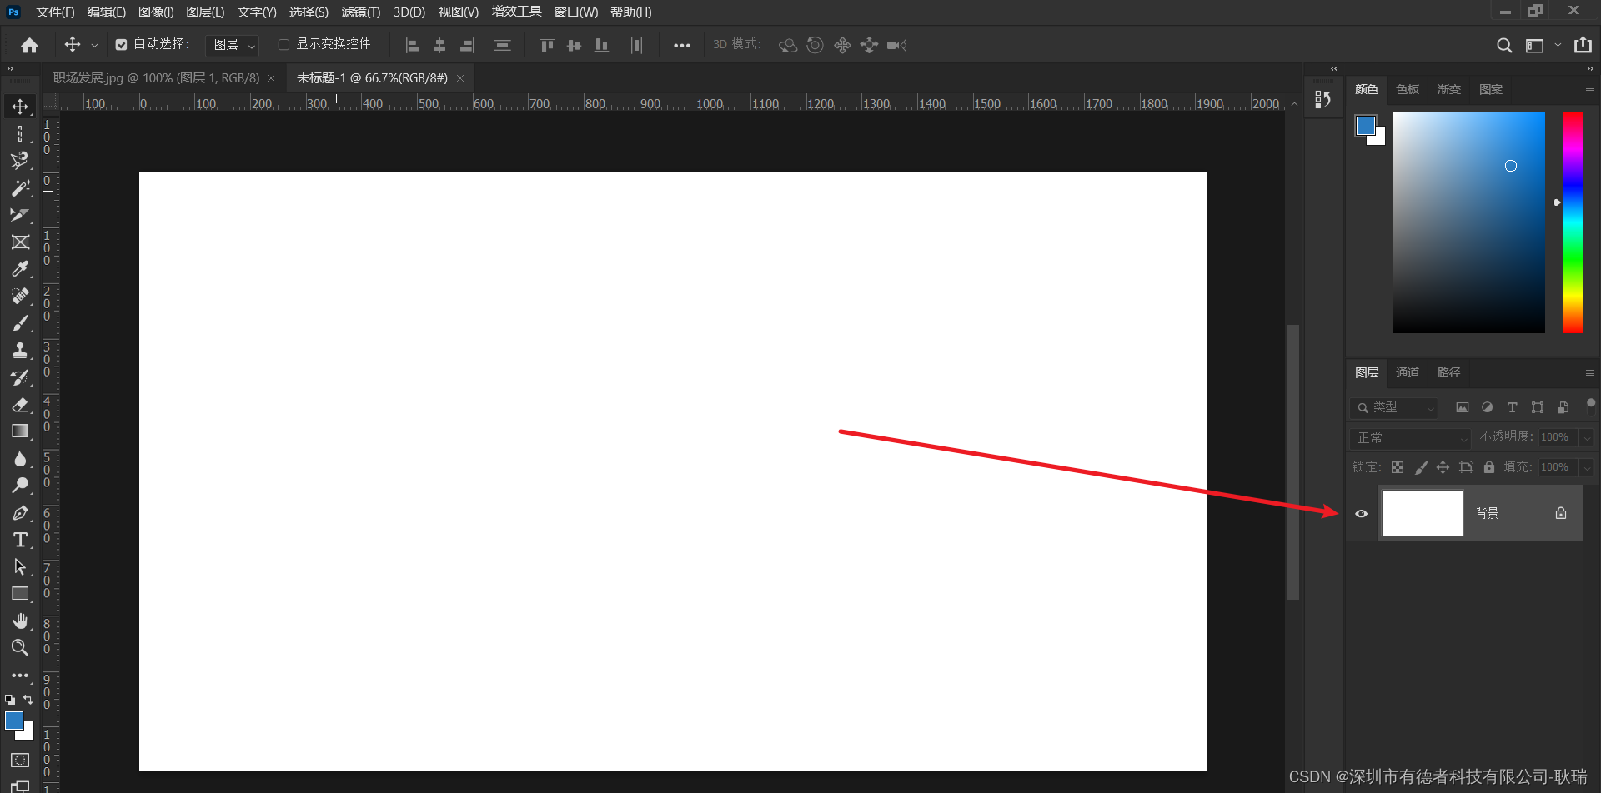
Task: Select the Blur tool
Action: pyautogui.click(x=20, y=458)
